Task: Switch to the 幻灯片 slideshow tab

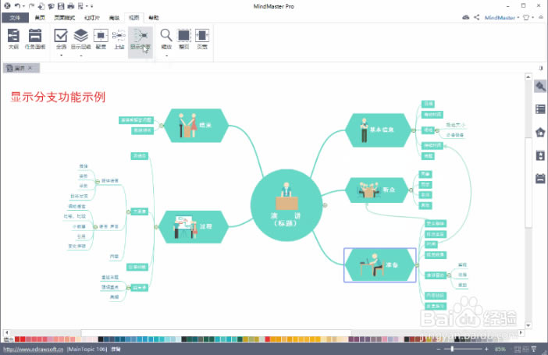Action: (93, 16)
